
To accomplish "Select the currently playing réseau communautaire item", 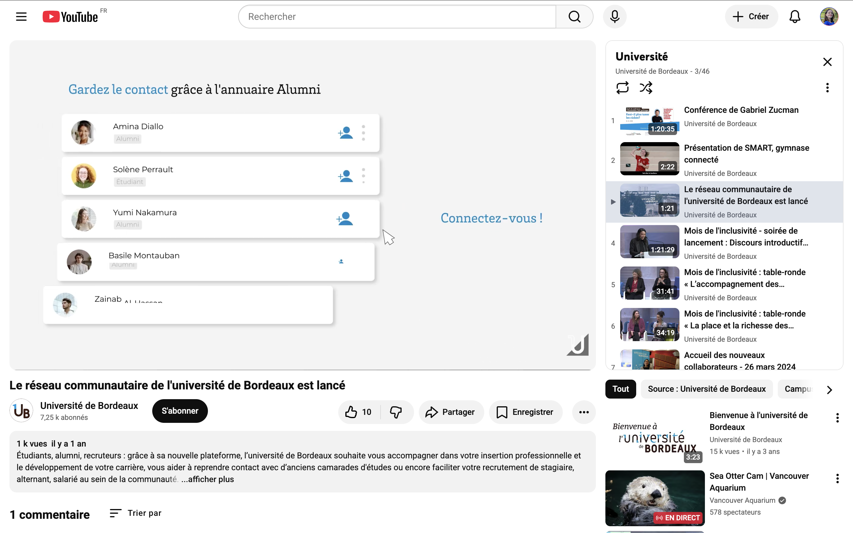I will point(724,202).
